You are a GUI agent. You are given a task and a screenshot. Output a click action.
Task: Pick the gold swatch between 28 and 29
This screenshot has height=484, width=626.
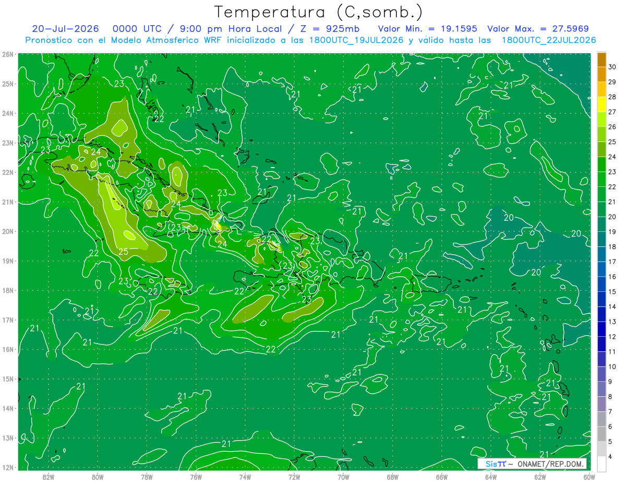click(602, 90)
